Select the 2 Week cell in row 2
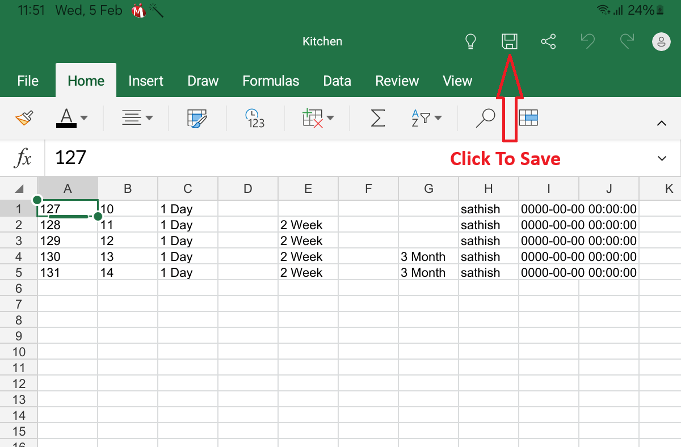The image size is (681, 447). tap(308, 225)
